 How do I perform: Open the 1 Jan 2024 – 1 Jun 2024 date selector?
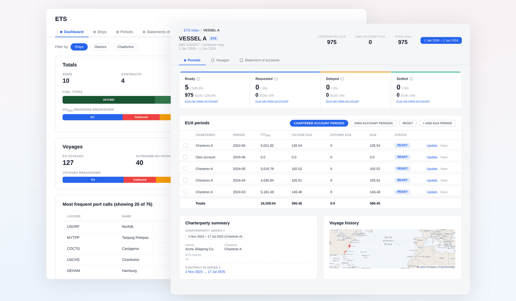point(441,40)
